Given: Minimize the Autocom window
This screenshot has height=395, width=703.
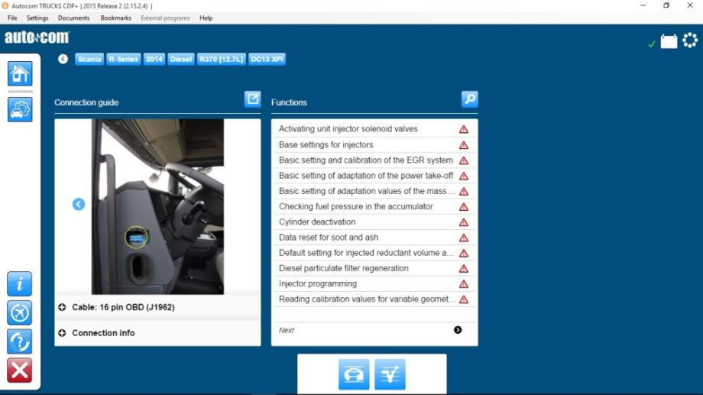Looking at the screenshot, I should (643, 5).
